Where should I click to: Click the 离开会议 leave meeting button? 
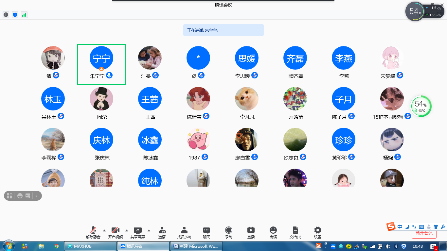[x=424, y=233]
